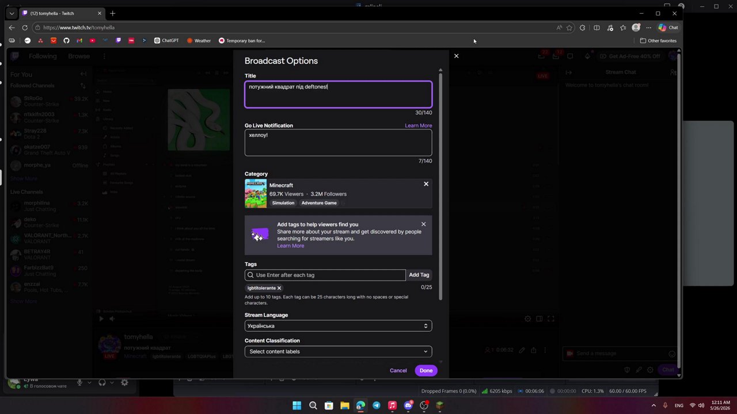Click the browser address bar URL
737x414 pixels.
[x=79, y=28]
